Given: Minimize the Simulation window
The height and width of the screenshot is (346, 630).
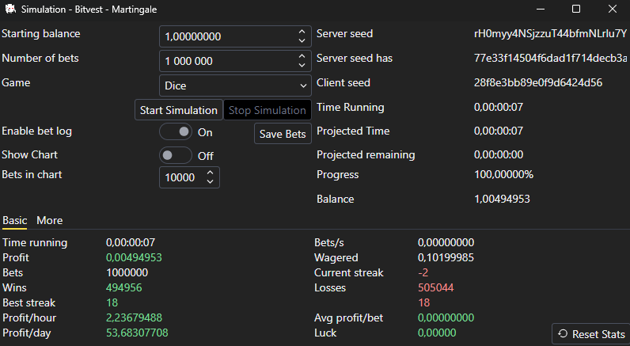Looking at the screenshot, I should pos(541,9).
